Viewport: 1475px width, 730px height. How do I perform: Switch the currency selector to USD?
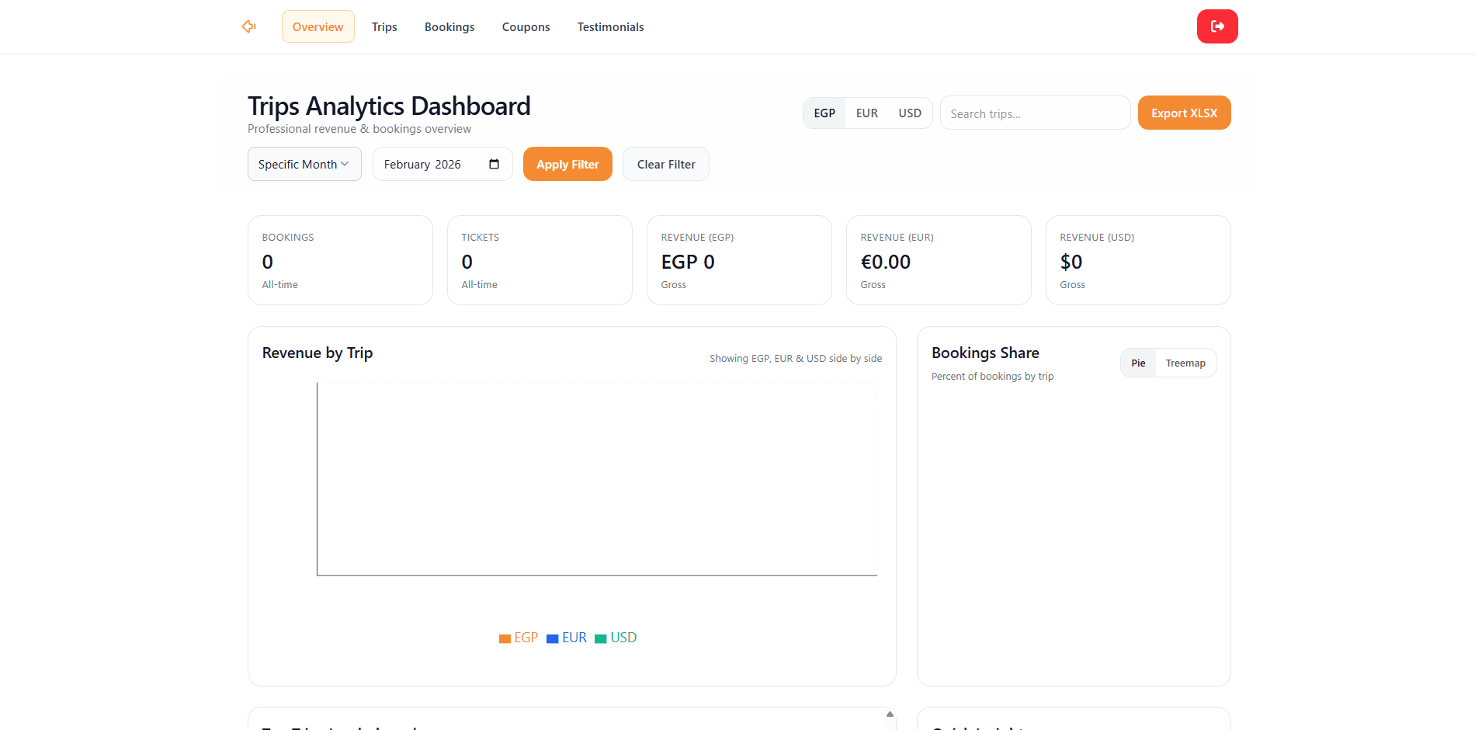(909, 113)
